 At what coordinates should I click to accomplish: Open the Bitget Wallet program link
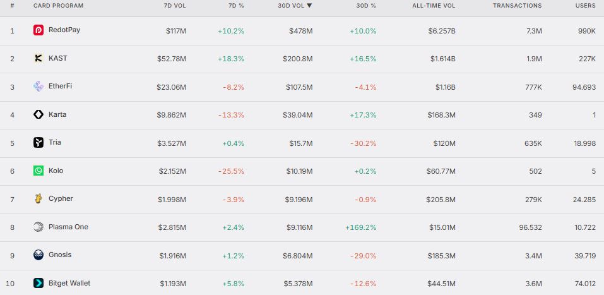point(69,283)
